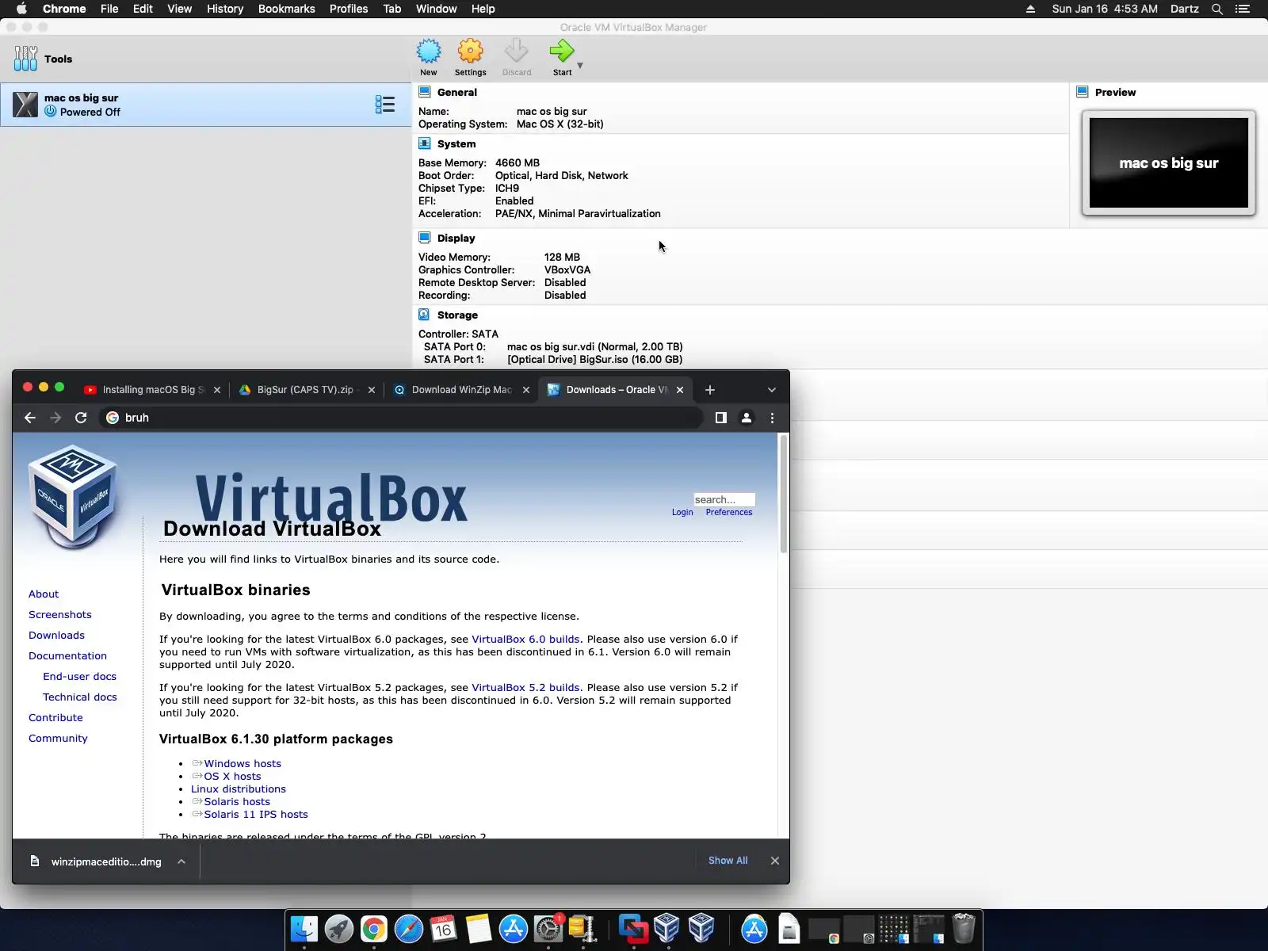Viewport: 1268px width, 951px height.
Task: Close the Download WinZip Mac tab
Action: 526,390
